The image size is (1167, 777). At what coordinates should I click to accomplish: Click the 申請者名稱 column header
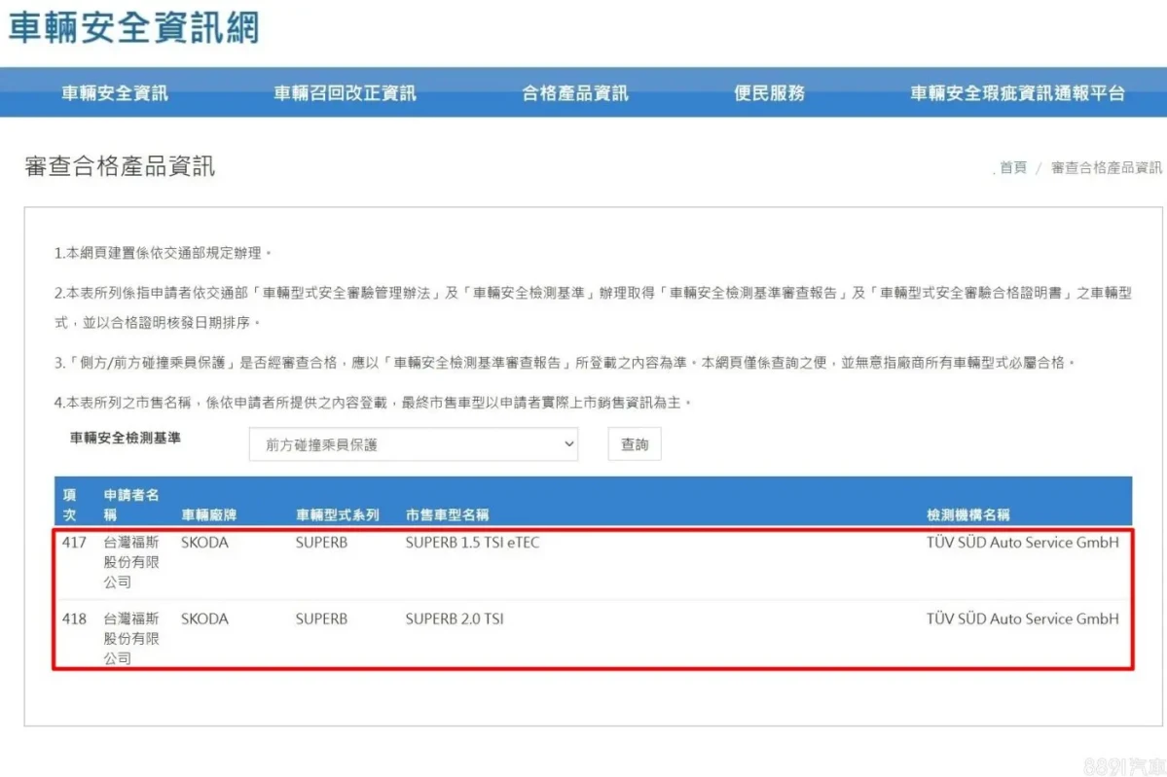[x=131, y=504]
